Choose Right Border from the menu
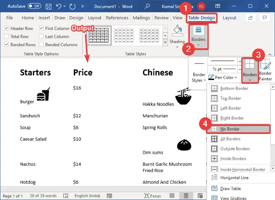 coord(238,118)
